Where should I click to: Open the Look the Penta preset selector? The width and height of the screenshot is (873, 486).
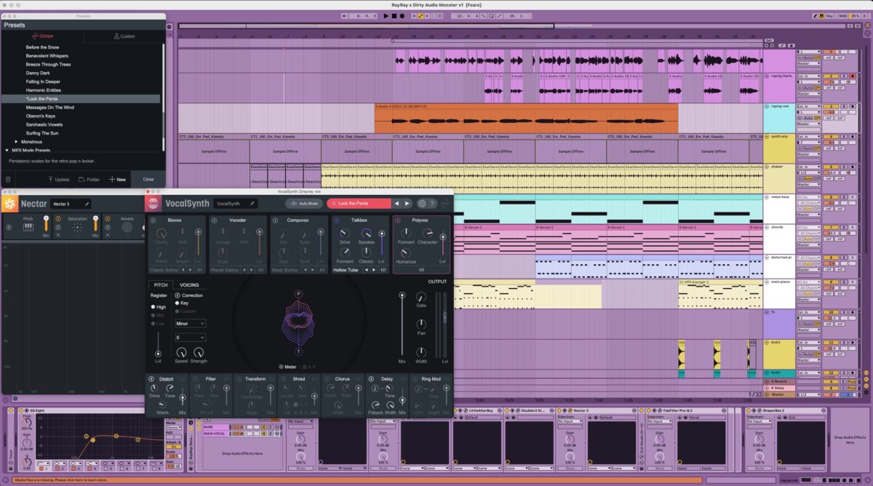click(x=359, y=204)
